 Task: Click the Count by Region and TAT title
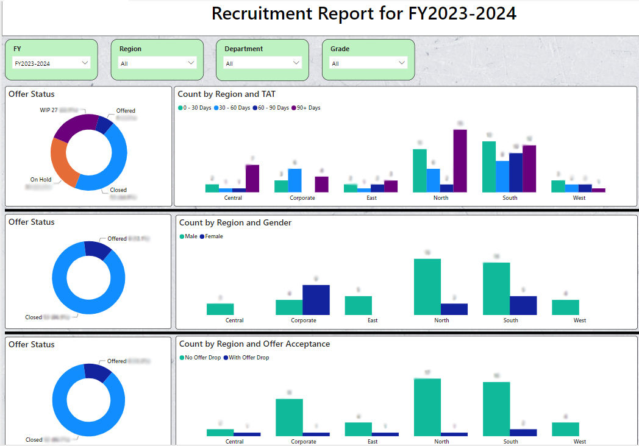click(x=227, y=94)
